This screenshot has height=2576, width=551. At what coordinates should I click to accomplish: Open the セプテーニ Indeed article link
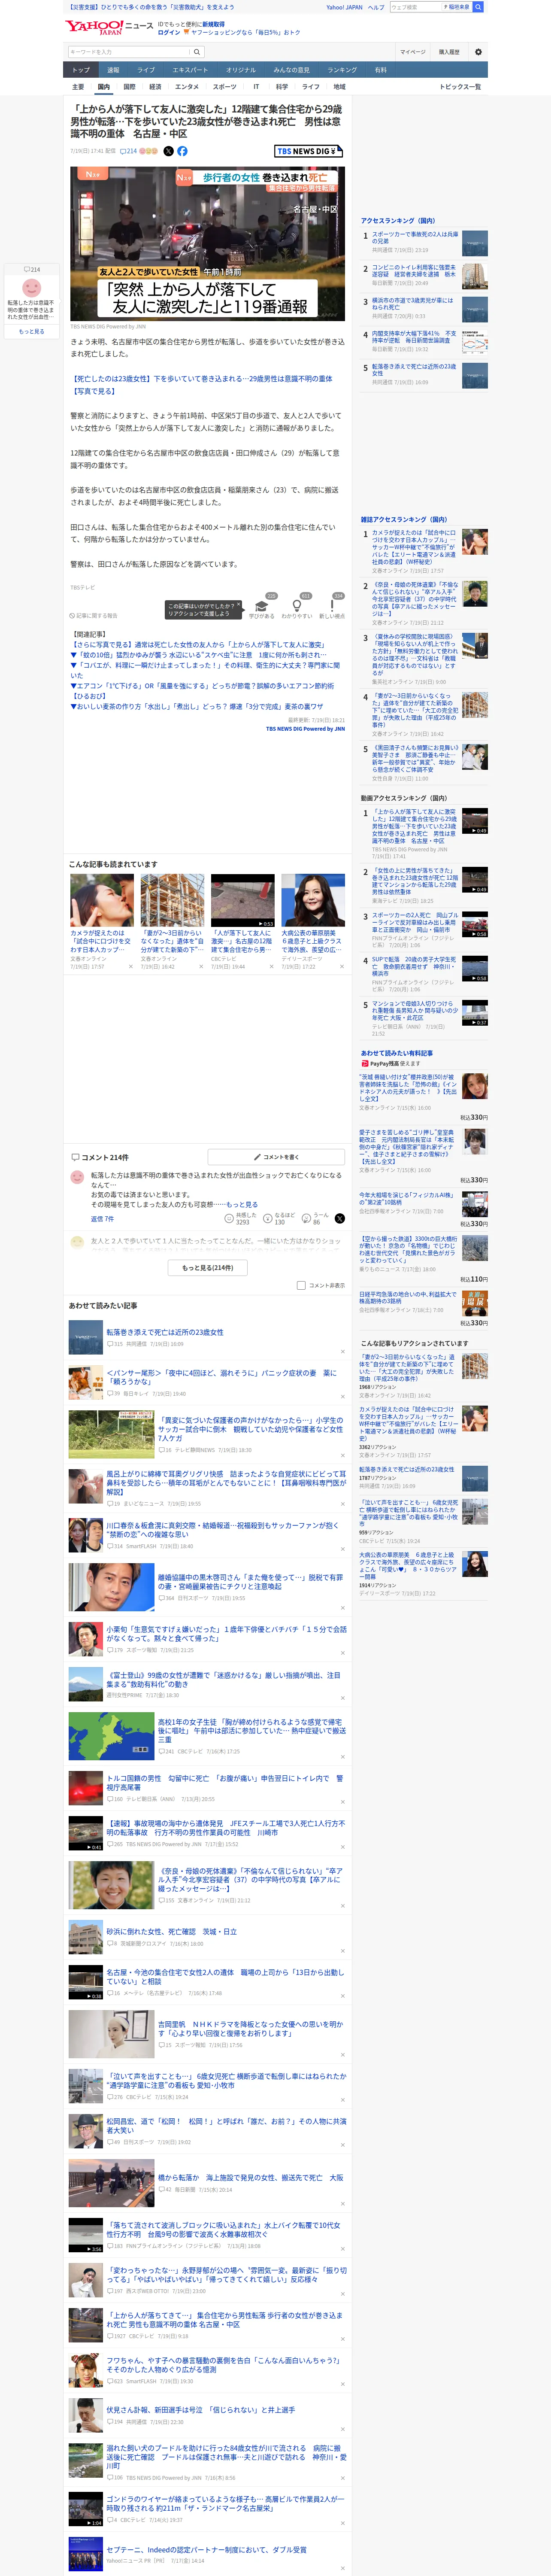click(x=206, y=2549)
